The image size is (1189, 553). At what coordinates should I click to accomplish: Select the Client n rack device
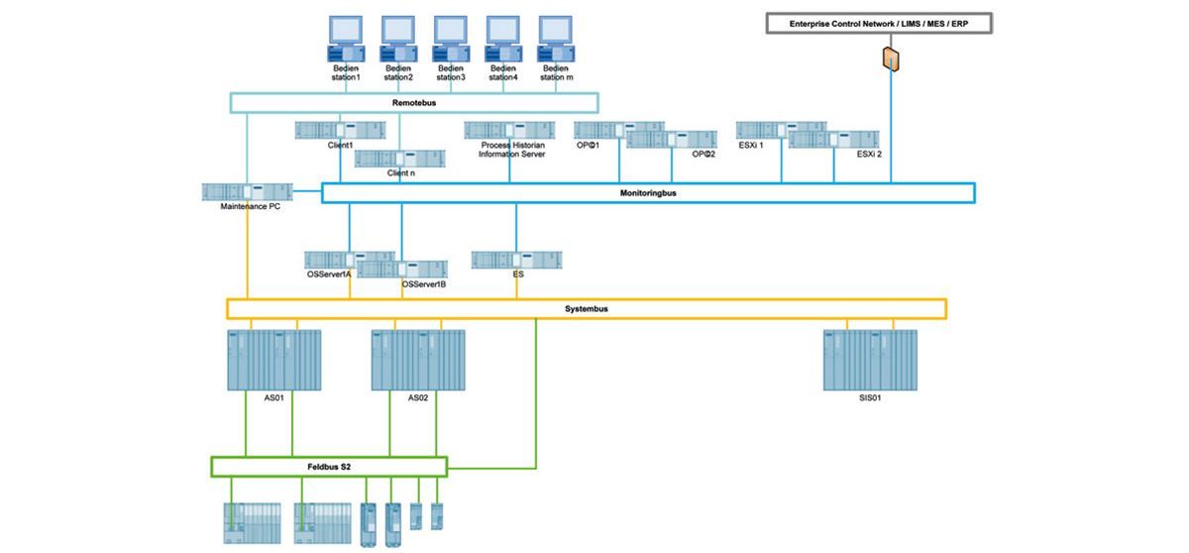[399, 159]
